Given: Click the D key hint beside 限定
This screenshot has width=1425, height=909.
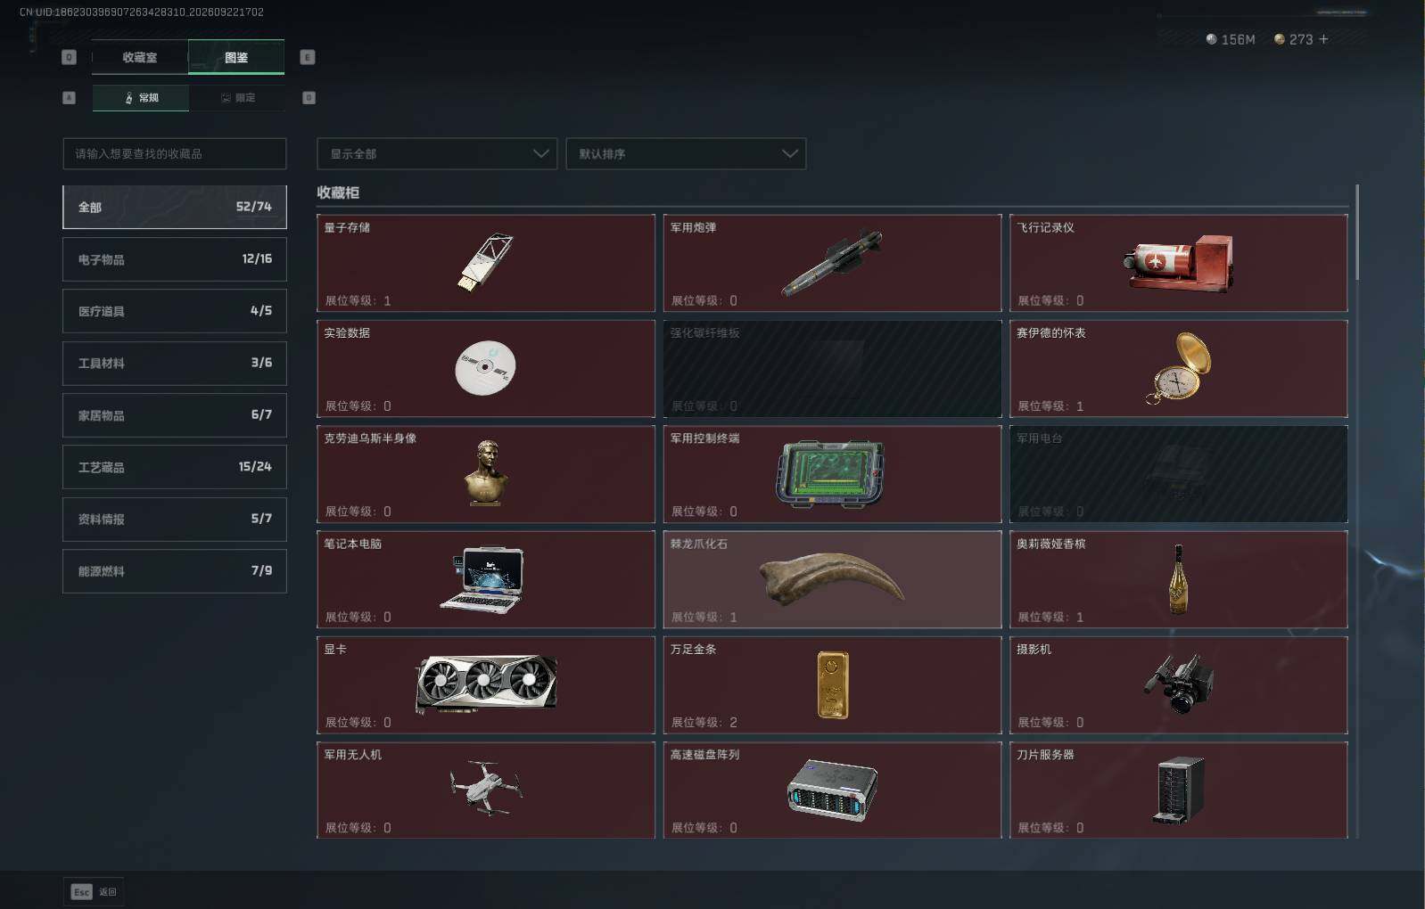Looking at the screenshot, I should coord(309,97).
